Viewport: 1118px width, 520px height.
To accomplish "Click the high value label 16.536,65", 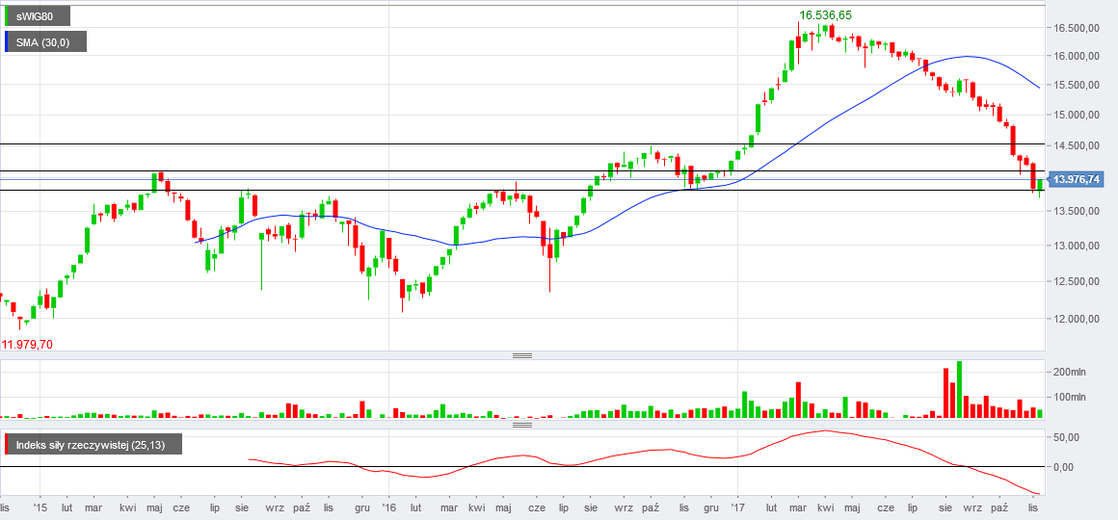I will tap(826, 15).
